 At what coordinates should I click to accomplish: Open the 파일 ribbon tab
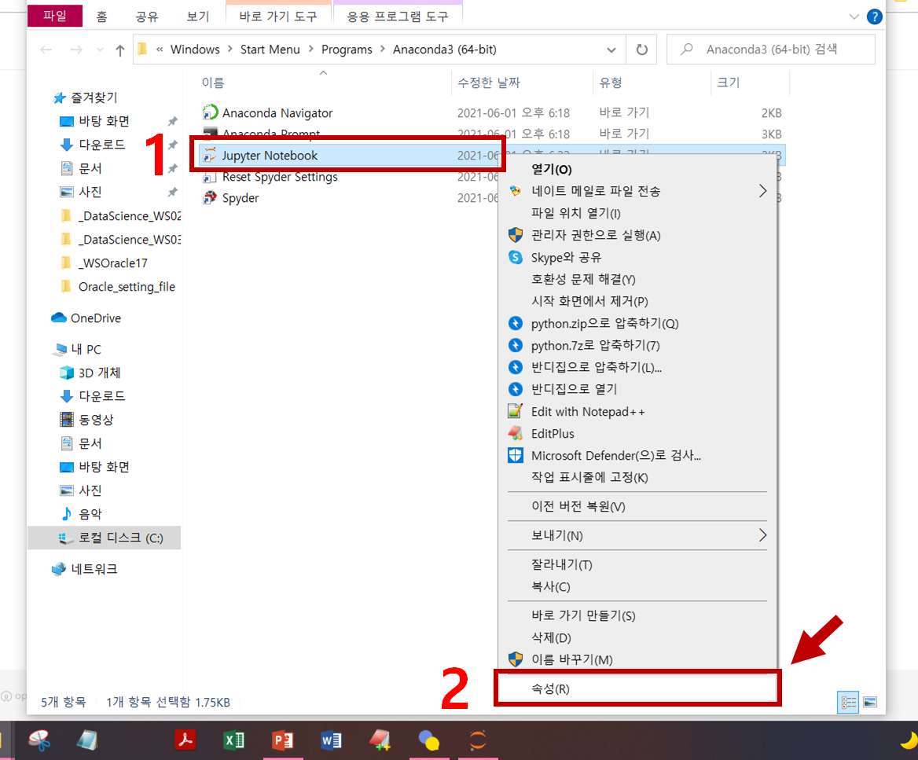55,16
